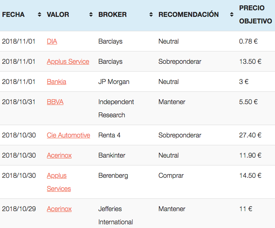This screenshot has height=228, width=275.
Task: Click the Comprar recommendation cell
Action: tap(171, 176)
